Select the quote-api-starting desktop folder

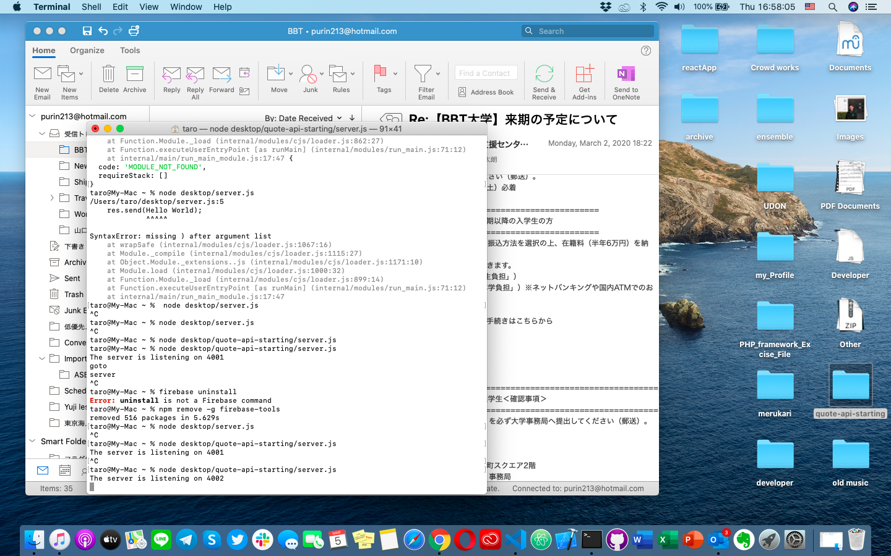[x=850, y=391]
